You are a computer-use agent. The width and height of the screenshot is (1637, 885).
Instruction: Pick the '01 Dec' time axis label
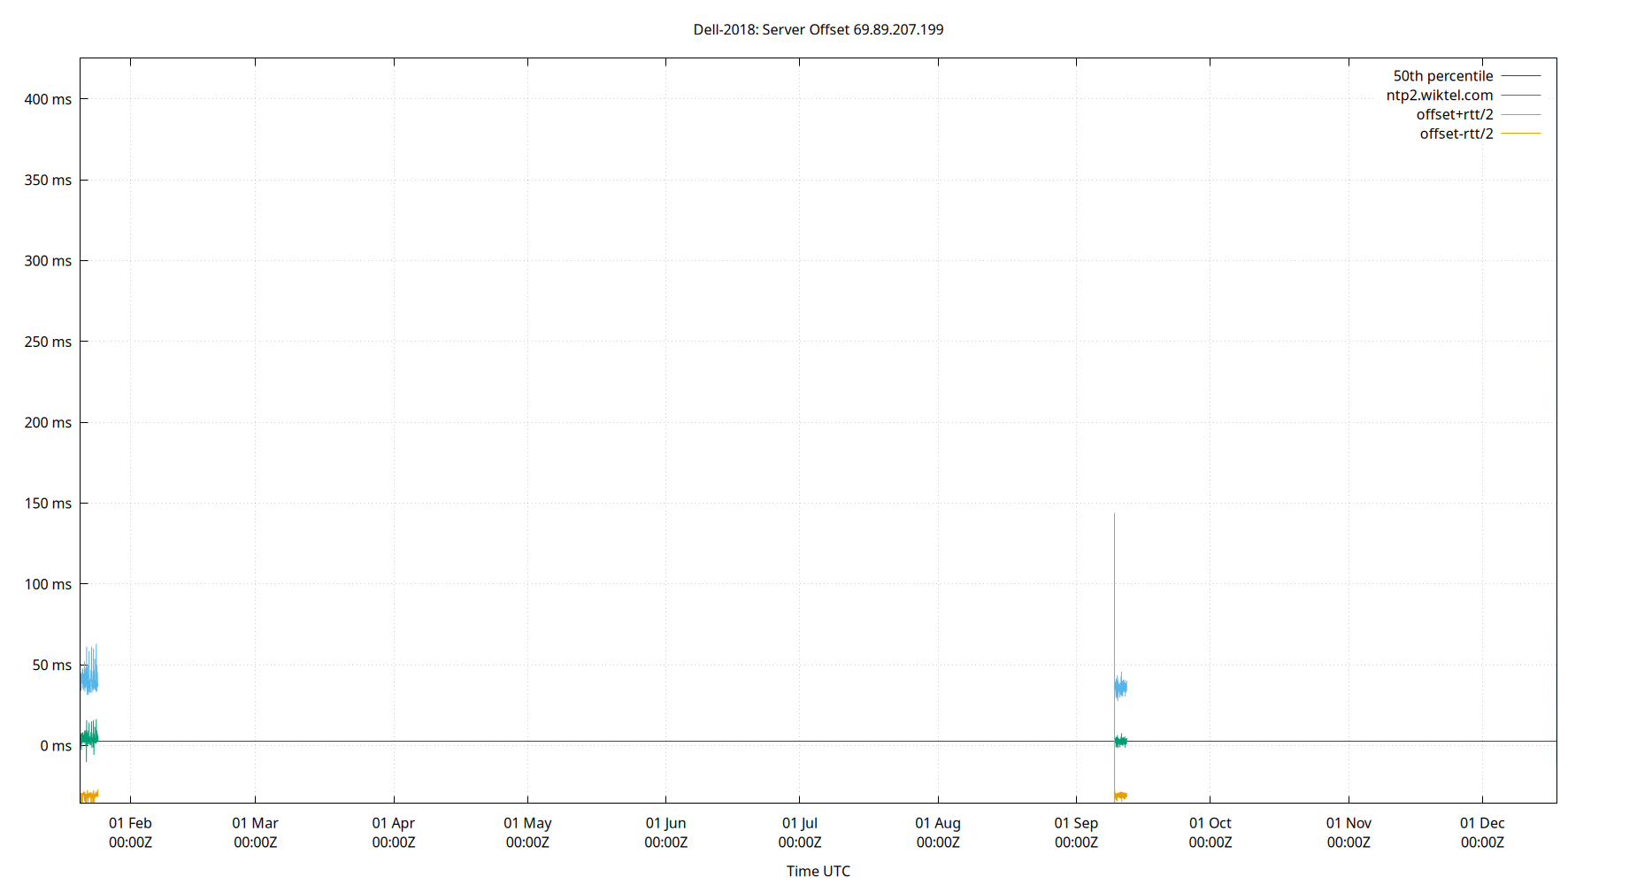(1482, 832)
